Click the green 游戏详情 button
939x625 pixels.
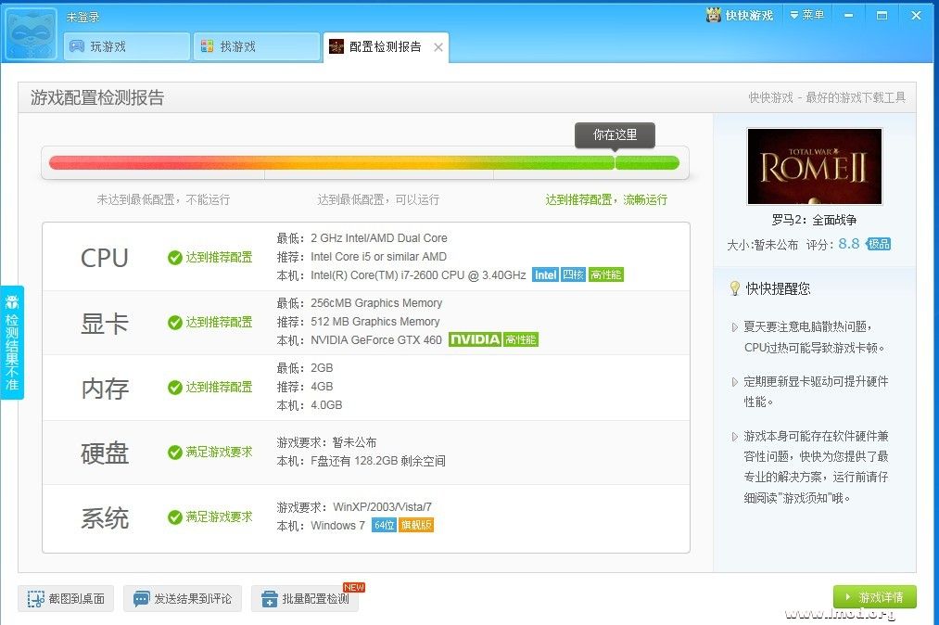[874, 597]
